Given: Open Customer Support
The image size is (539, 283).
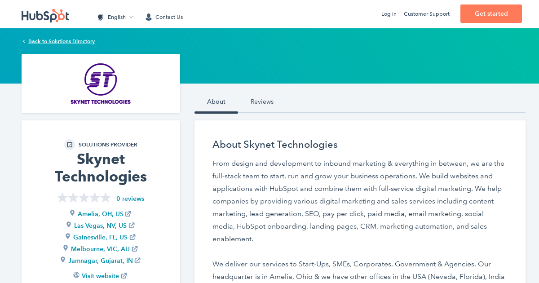Looking at the screenshot, I should pyautogui.click(x=426, y=14).
